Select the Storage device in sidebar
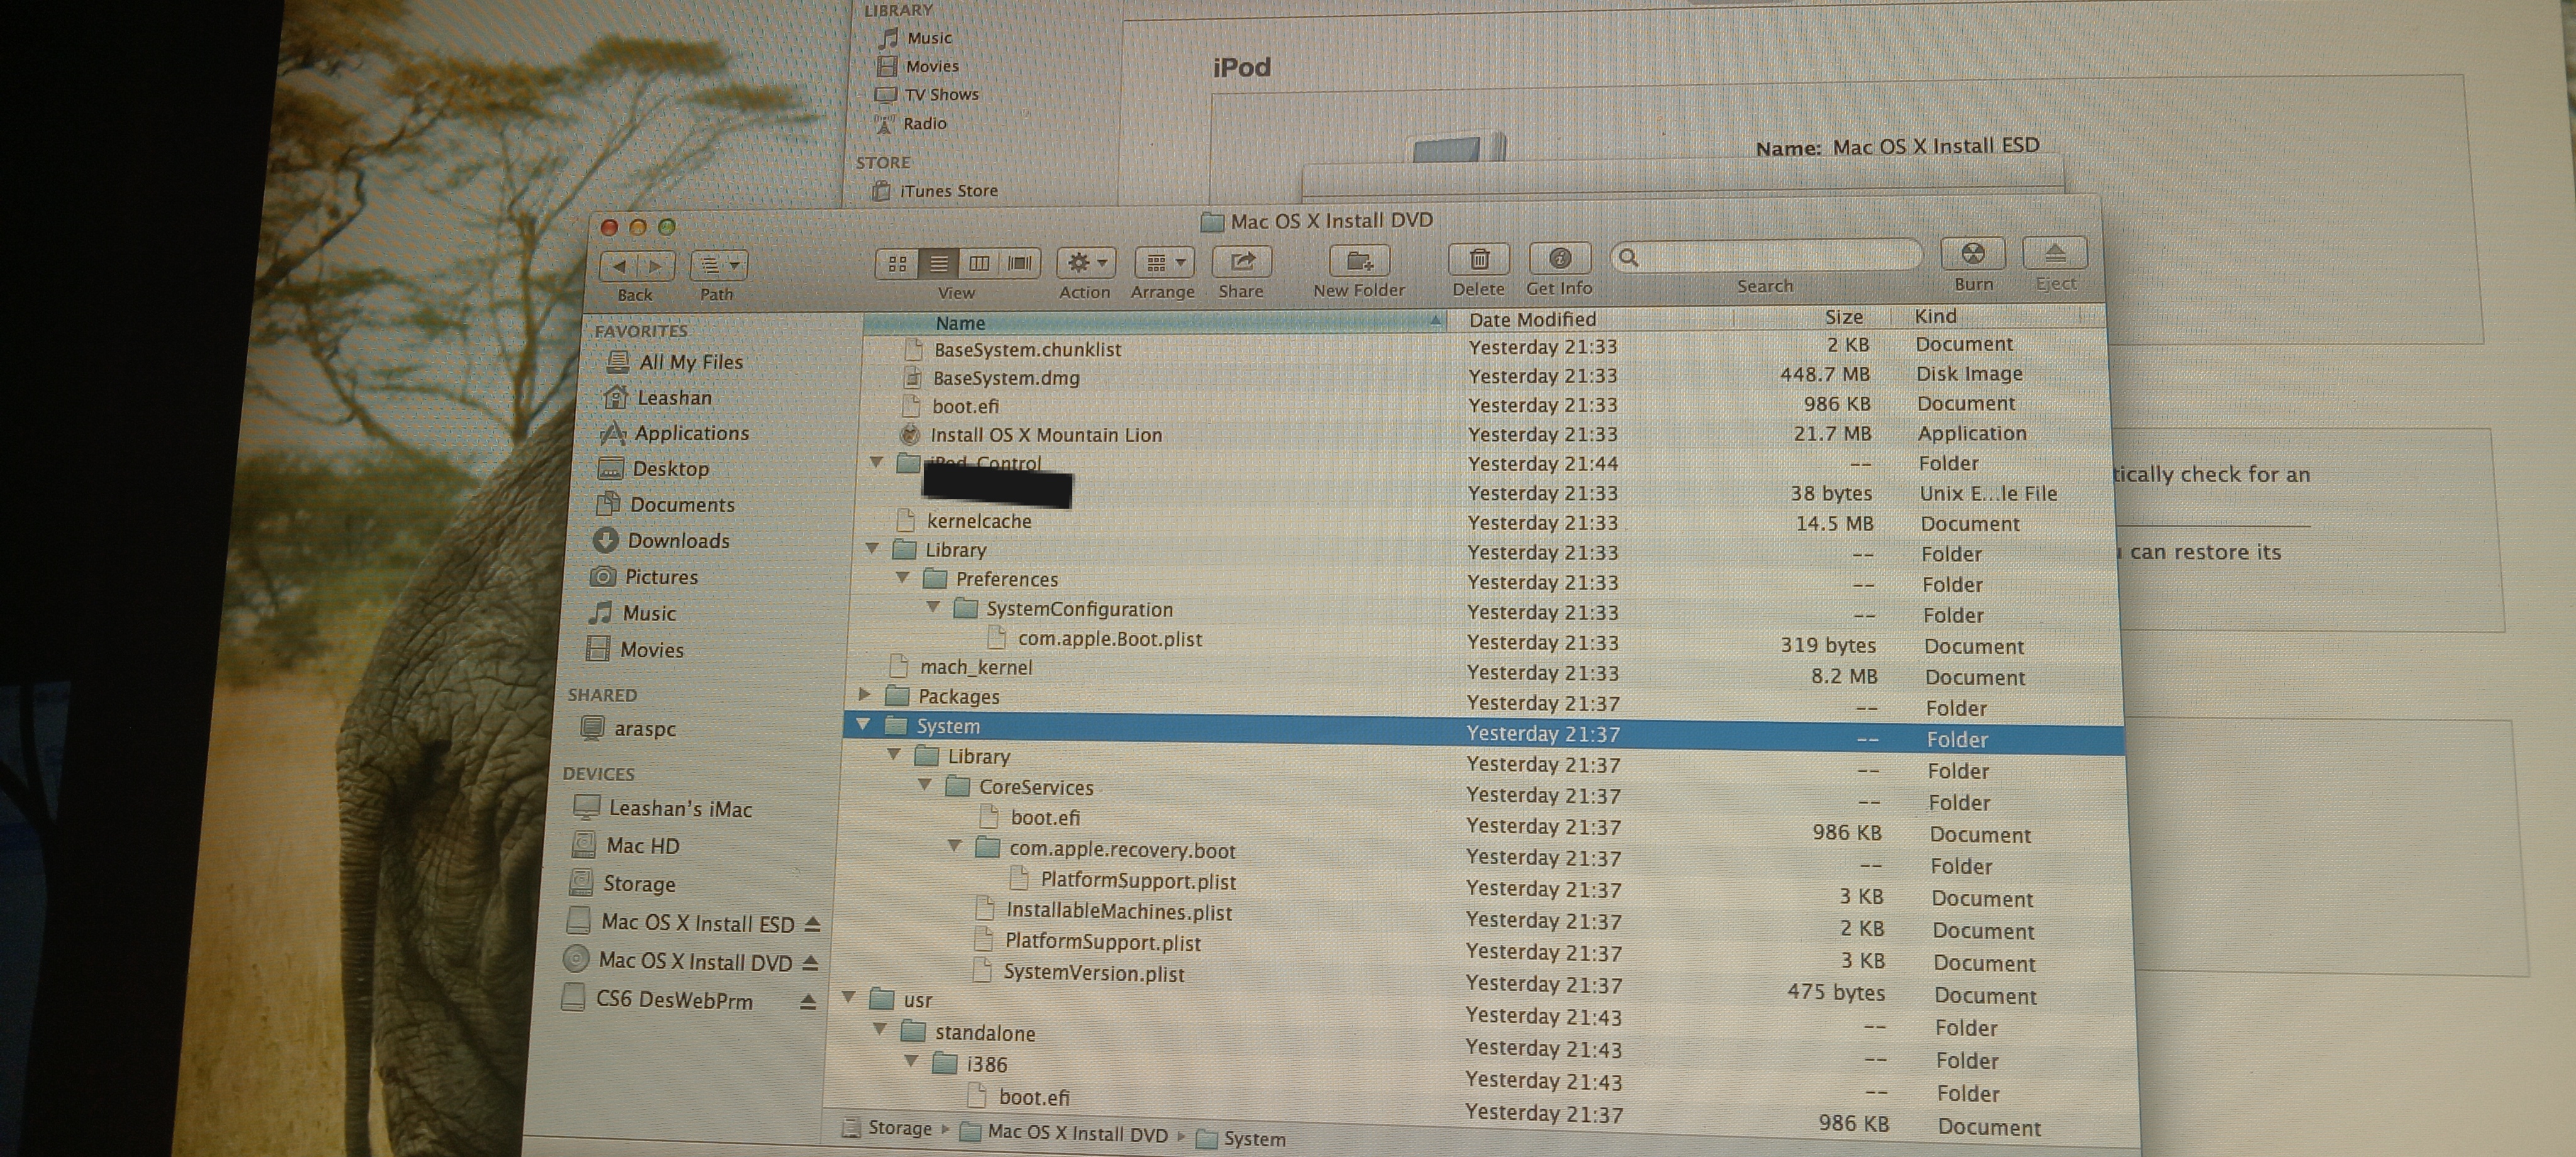This screenshot has height=1157, width=2576. [x=622, y=884]
